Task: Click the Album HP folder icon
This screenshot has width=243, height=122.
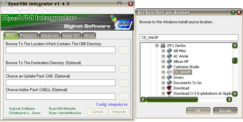Action: click(169, 61)
